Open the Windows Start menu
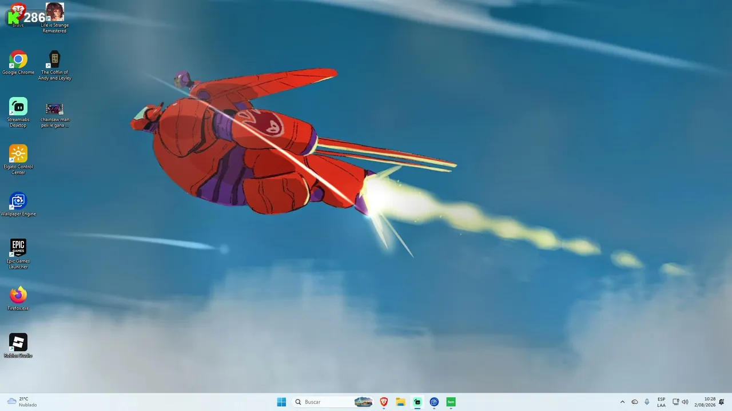Image resolution: width=732 pixels, height=411 pixels. tap(281, 402)
